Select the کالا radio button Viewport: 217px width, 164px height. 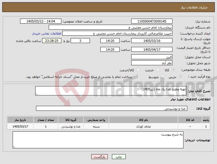pos(173,70)
